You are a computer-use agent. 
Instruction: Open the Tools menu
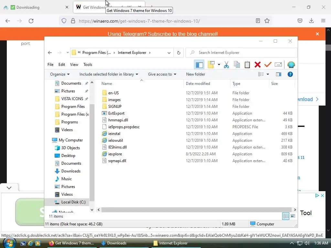click(x=88, y=65)
